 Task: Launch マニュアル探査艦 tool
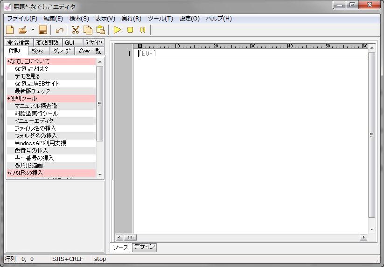(51, 106)
